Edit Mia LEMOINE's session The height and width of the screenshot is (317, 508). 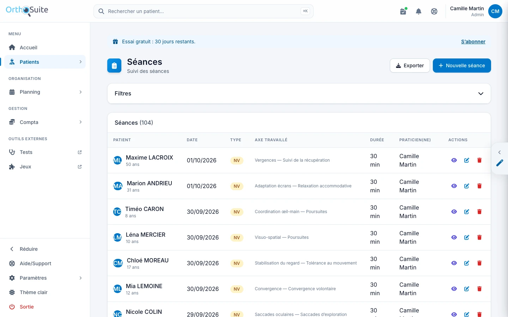467,289
